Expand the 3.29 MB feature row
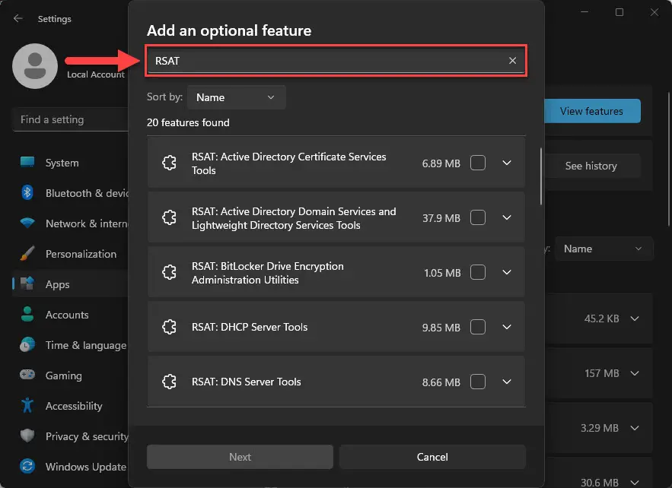Viewport: 672px width, 488px height. 635,428
